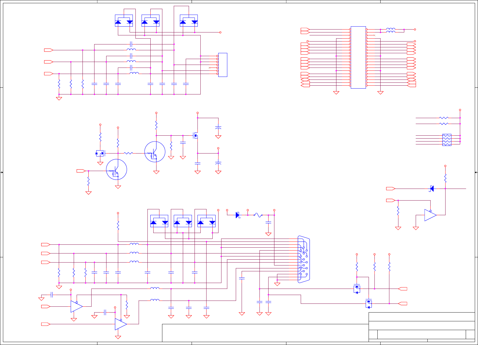
Task: Click the title block at bottom right
Action: tap(422, 327)
